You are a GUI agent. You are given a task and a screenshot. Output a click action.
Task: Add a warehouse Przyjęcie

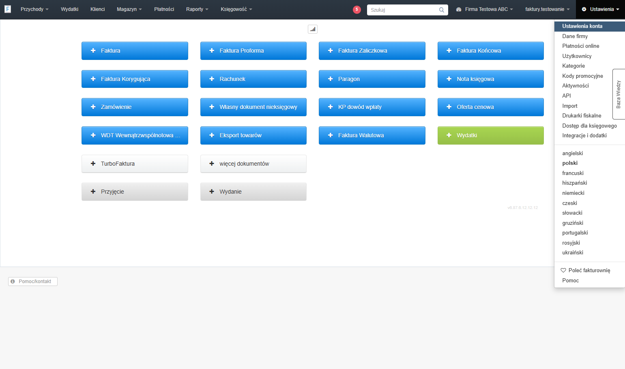pyautogui.click(x=135, y=192)
